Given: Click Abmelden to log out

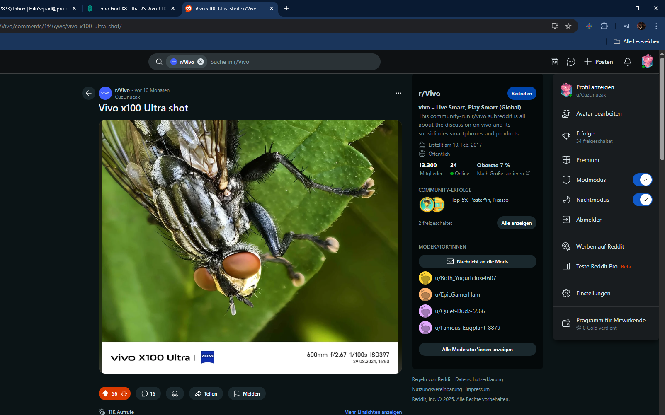Looking at the screenshot, I should click(x=606, y=220).
